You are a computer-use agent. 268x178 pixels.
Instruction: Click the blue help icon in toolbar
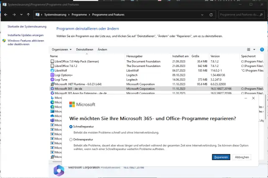click(262, 49)
